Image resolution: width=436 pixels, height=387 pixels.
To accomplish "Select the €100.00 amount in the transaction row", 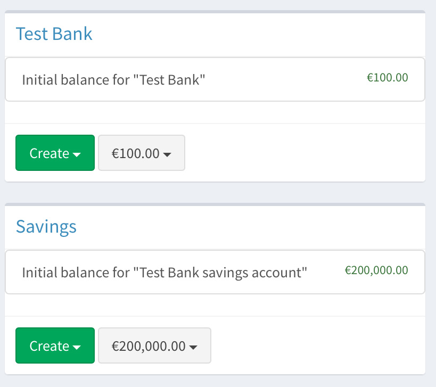I will [x=388, y=77].
